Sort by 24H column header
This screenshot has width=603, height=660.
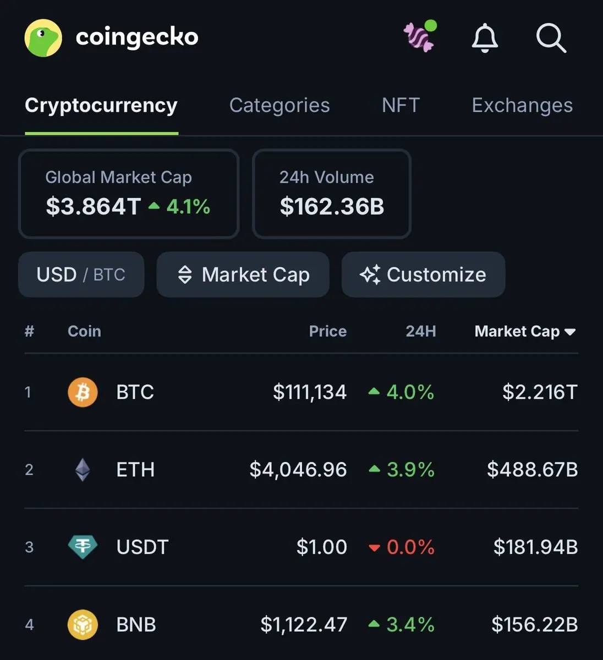(420, 331)
